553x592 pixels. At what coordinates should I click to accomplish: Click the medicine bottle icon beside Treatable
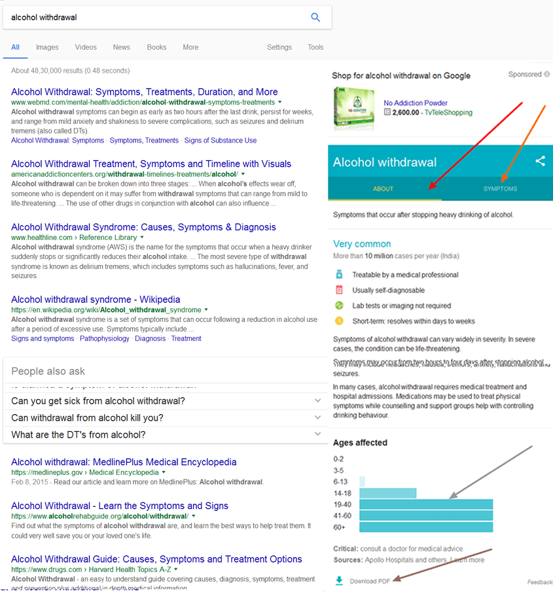tap(339, 275)
